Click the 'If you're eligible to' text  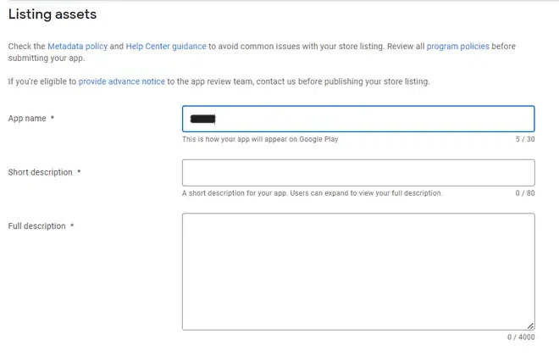click(42, 81)
